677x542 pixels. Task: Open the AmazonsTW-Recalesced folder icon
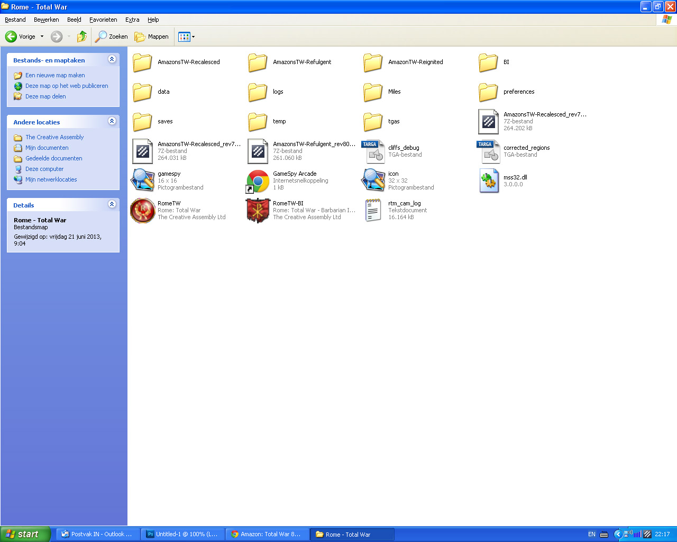tap(143, 62)
